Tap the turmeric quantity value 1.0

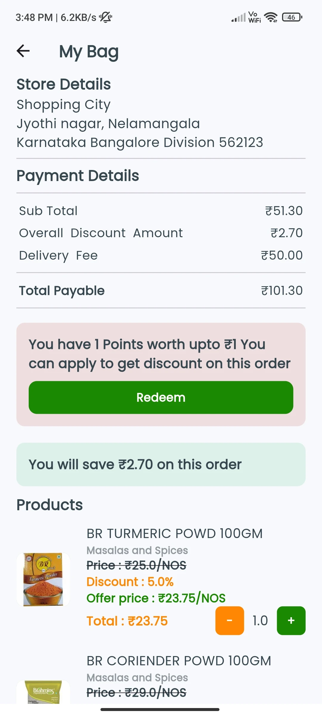click(260, 621)
